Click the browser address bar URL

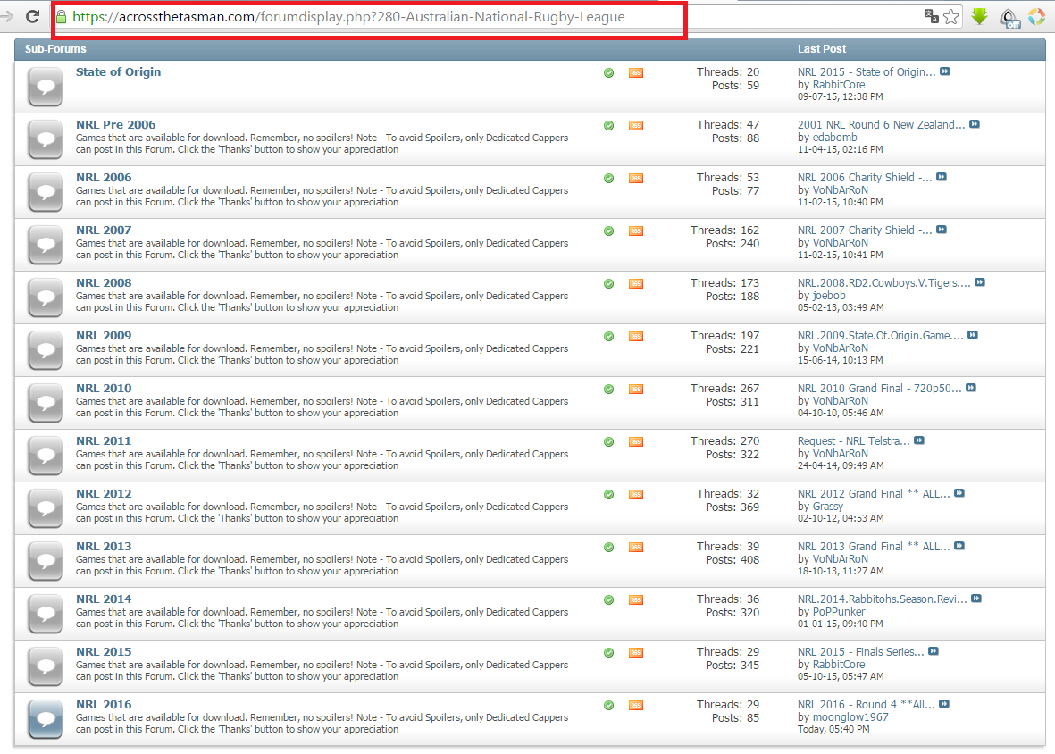[x=348, y=17]
